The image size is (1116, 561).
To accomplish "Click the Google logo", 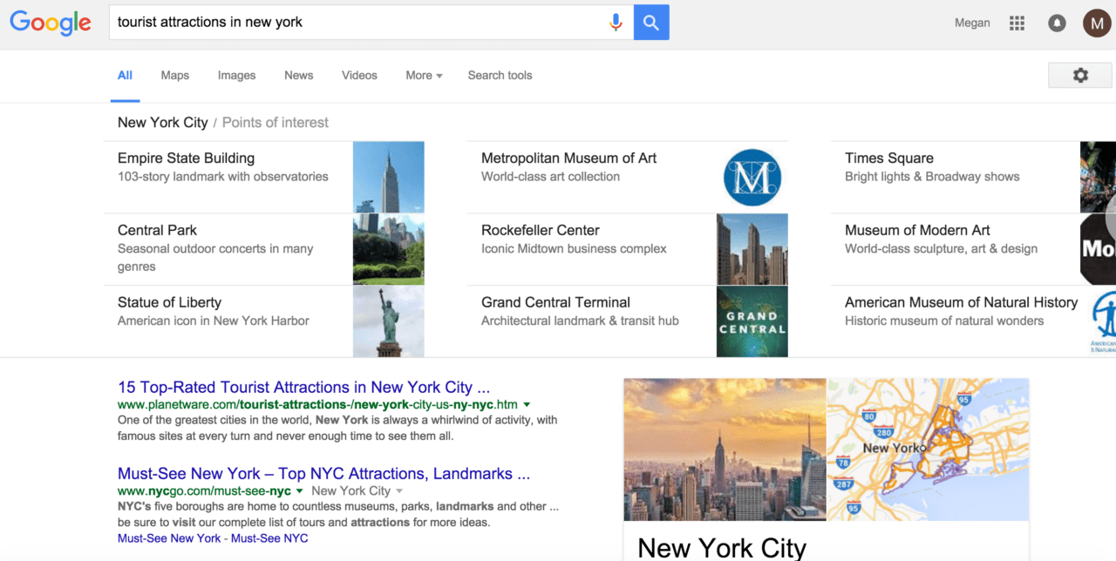I will coord(51,23).
